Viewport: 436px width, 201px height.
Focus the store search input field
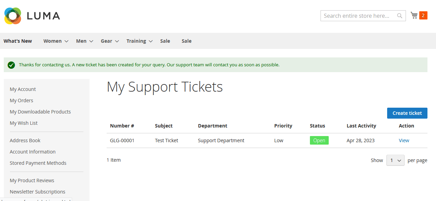click(357, 16)
